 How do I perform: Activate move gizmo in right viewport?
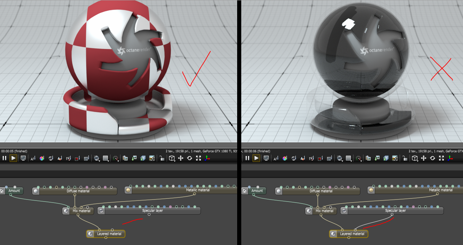point(424,158)
